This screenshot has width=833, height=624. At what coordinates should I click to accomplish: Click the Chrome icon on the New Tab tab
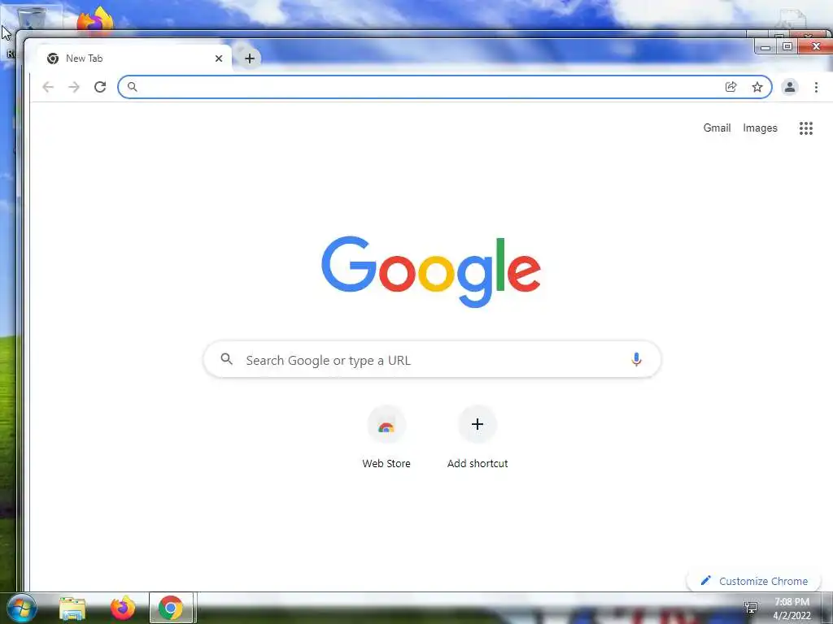point(53,58)
